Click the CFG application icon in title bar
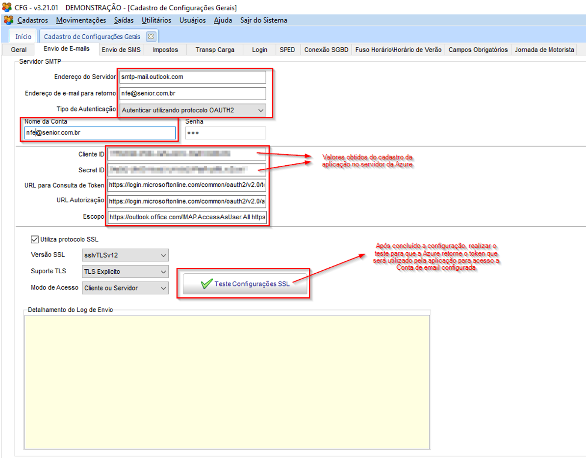Screen dimensions: 586x466 pyautogui.click(x=7, y=7)
